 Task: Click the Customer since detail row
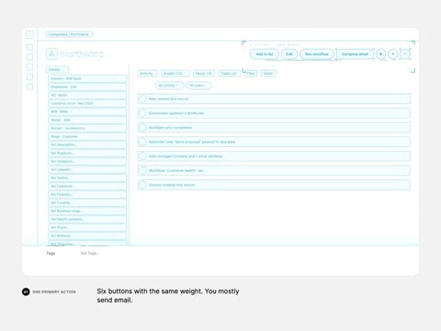(87, 104)
